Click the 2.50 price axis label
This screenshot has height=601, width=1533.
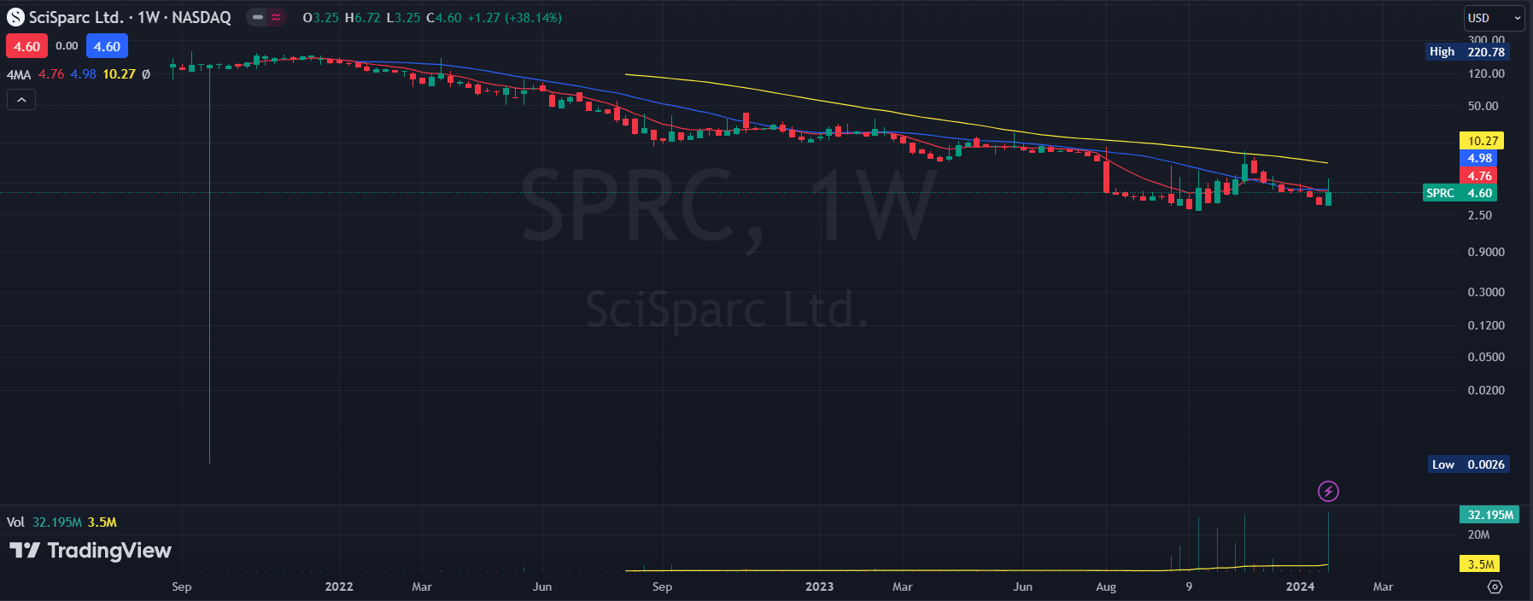coord(1480,215)
